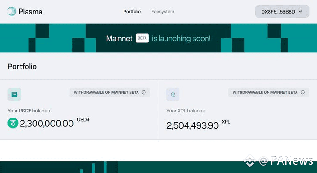Expand the wallet menu chevron arrow
The image size is (317, 173).
(300, 12)
